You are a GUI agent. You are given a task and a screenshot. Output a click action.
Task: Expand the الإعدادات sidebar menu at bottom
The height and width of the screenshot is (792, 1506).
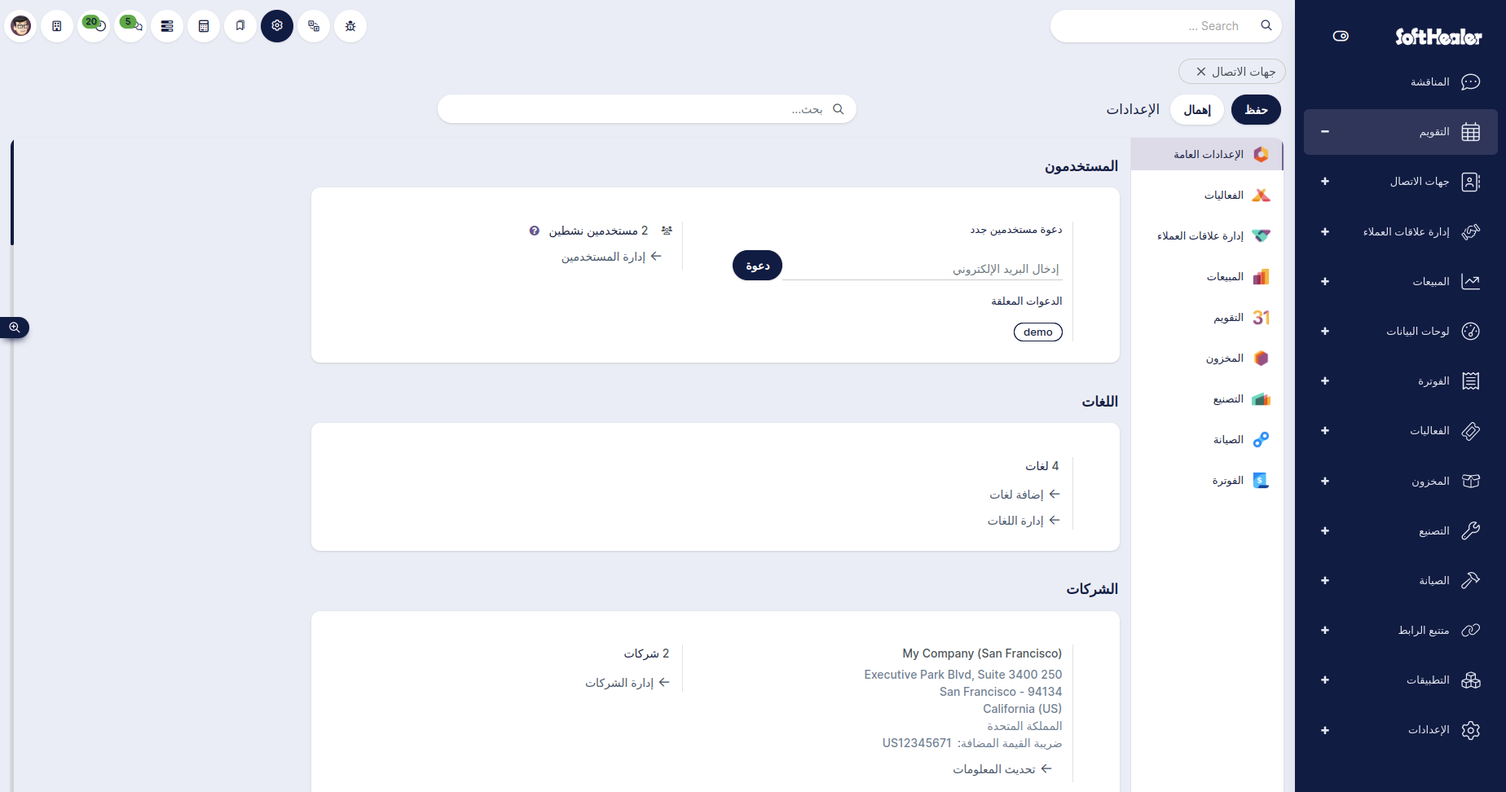(x=1325, y=730)
